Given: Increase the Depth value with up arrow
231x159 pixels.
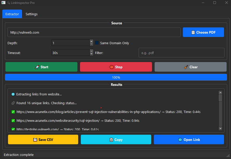Looking at the screenshot, I should pyautogui.click(x=91, y=41).
